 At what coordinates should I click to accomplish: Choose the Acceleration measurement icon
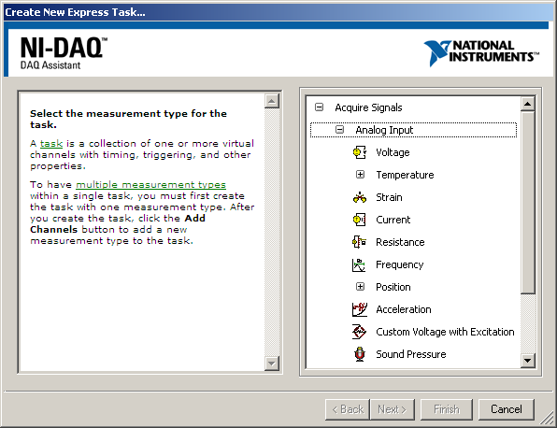[x=359, y=309]
